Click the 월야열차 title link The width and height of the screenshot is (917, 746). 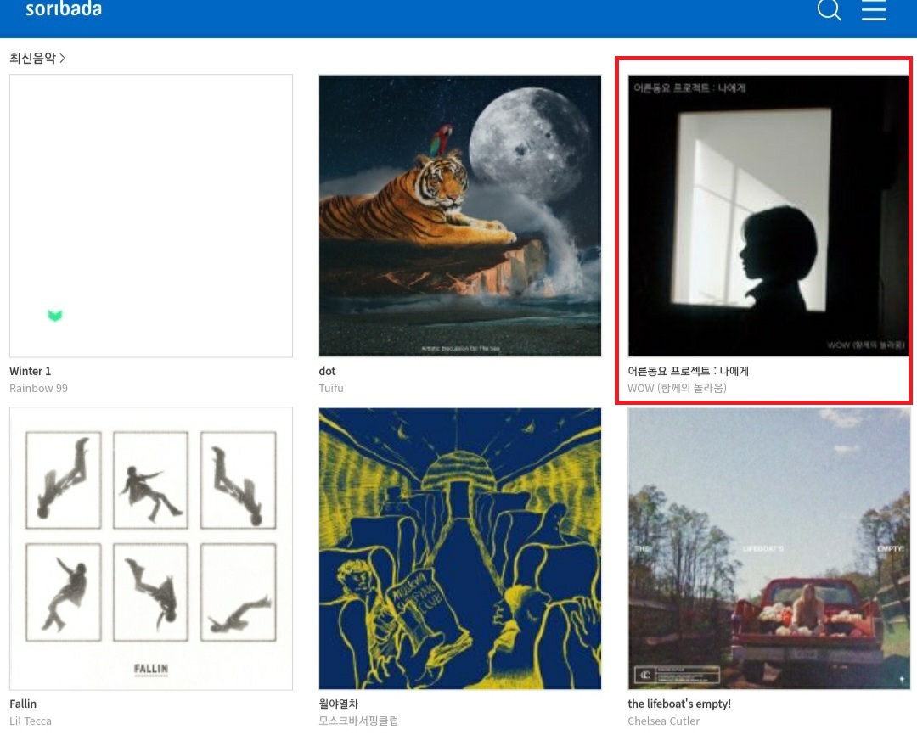point(339,704)
